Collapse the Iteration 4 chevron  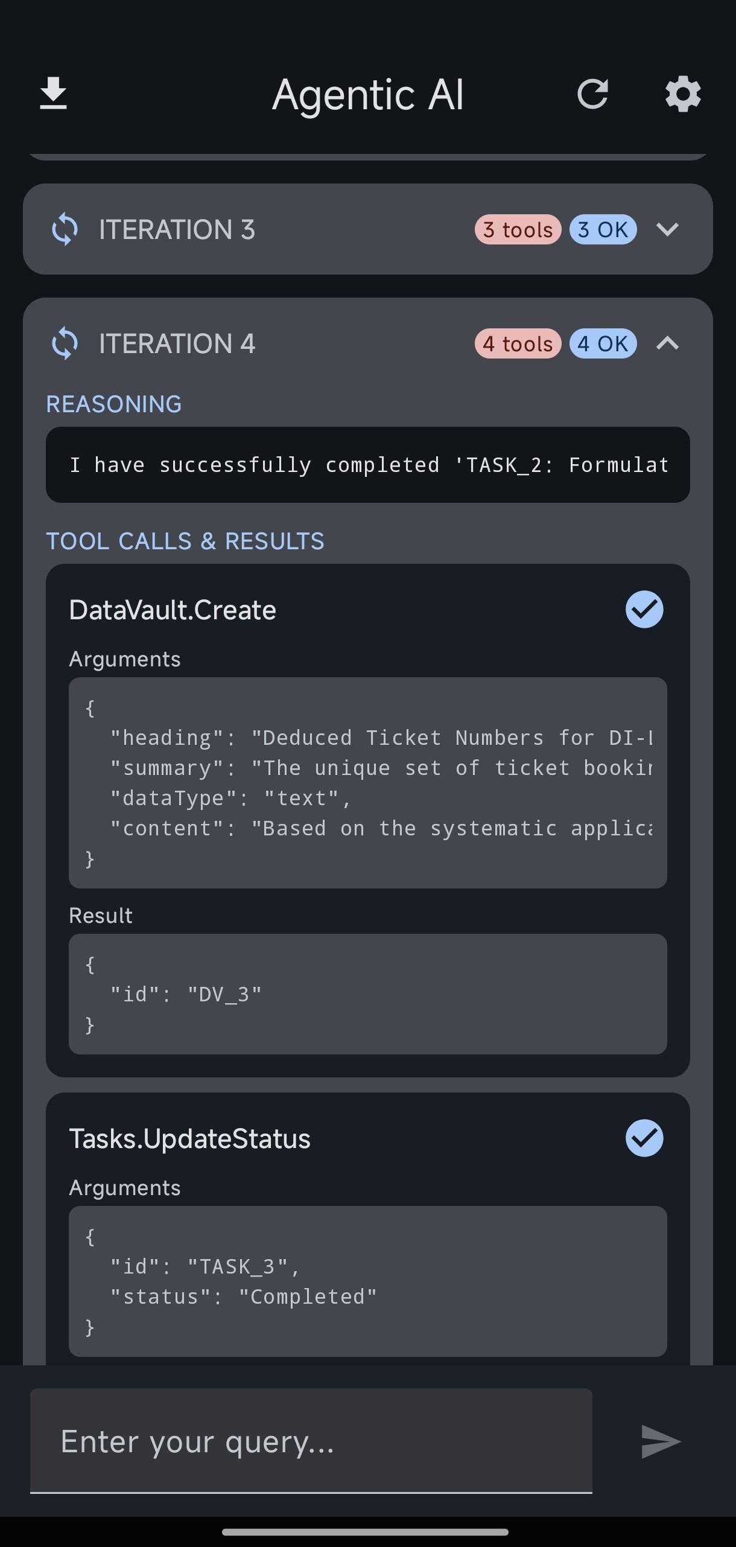click(x=668, y=343)
